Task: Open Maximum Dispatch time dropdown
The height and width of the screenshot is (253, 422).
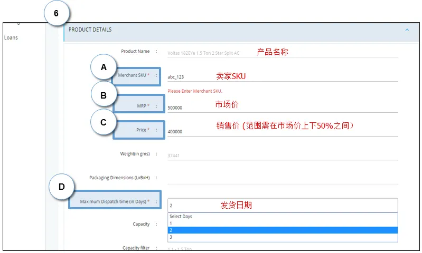Action: 283,206
